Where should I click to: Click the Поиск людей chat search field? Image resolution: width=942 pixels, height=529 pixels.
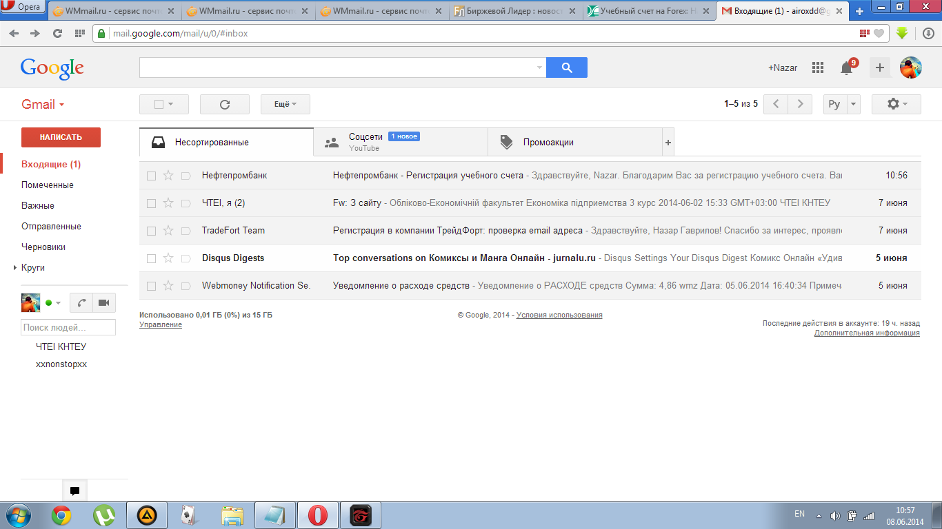(x=68, y=327)
